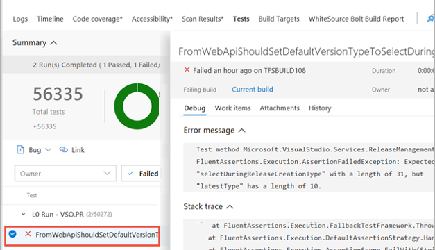Collapse the Error message section

click(x=242, y=131)
